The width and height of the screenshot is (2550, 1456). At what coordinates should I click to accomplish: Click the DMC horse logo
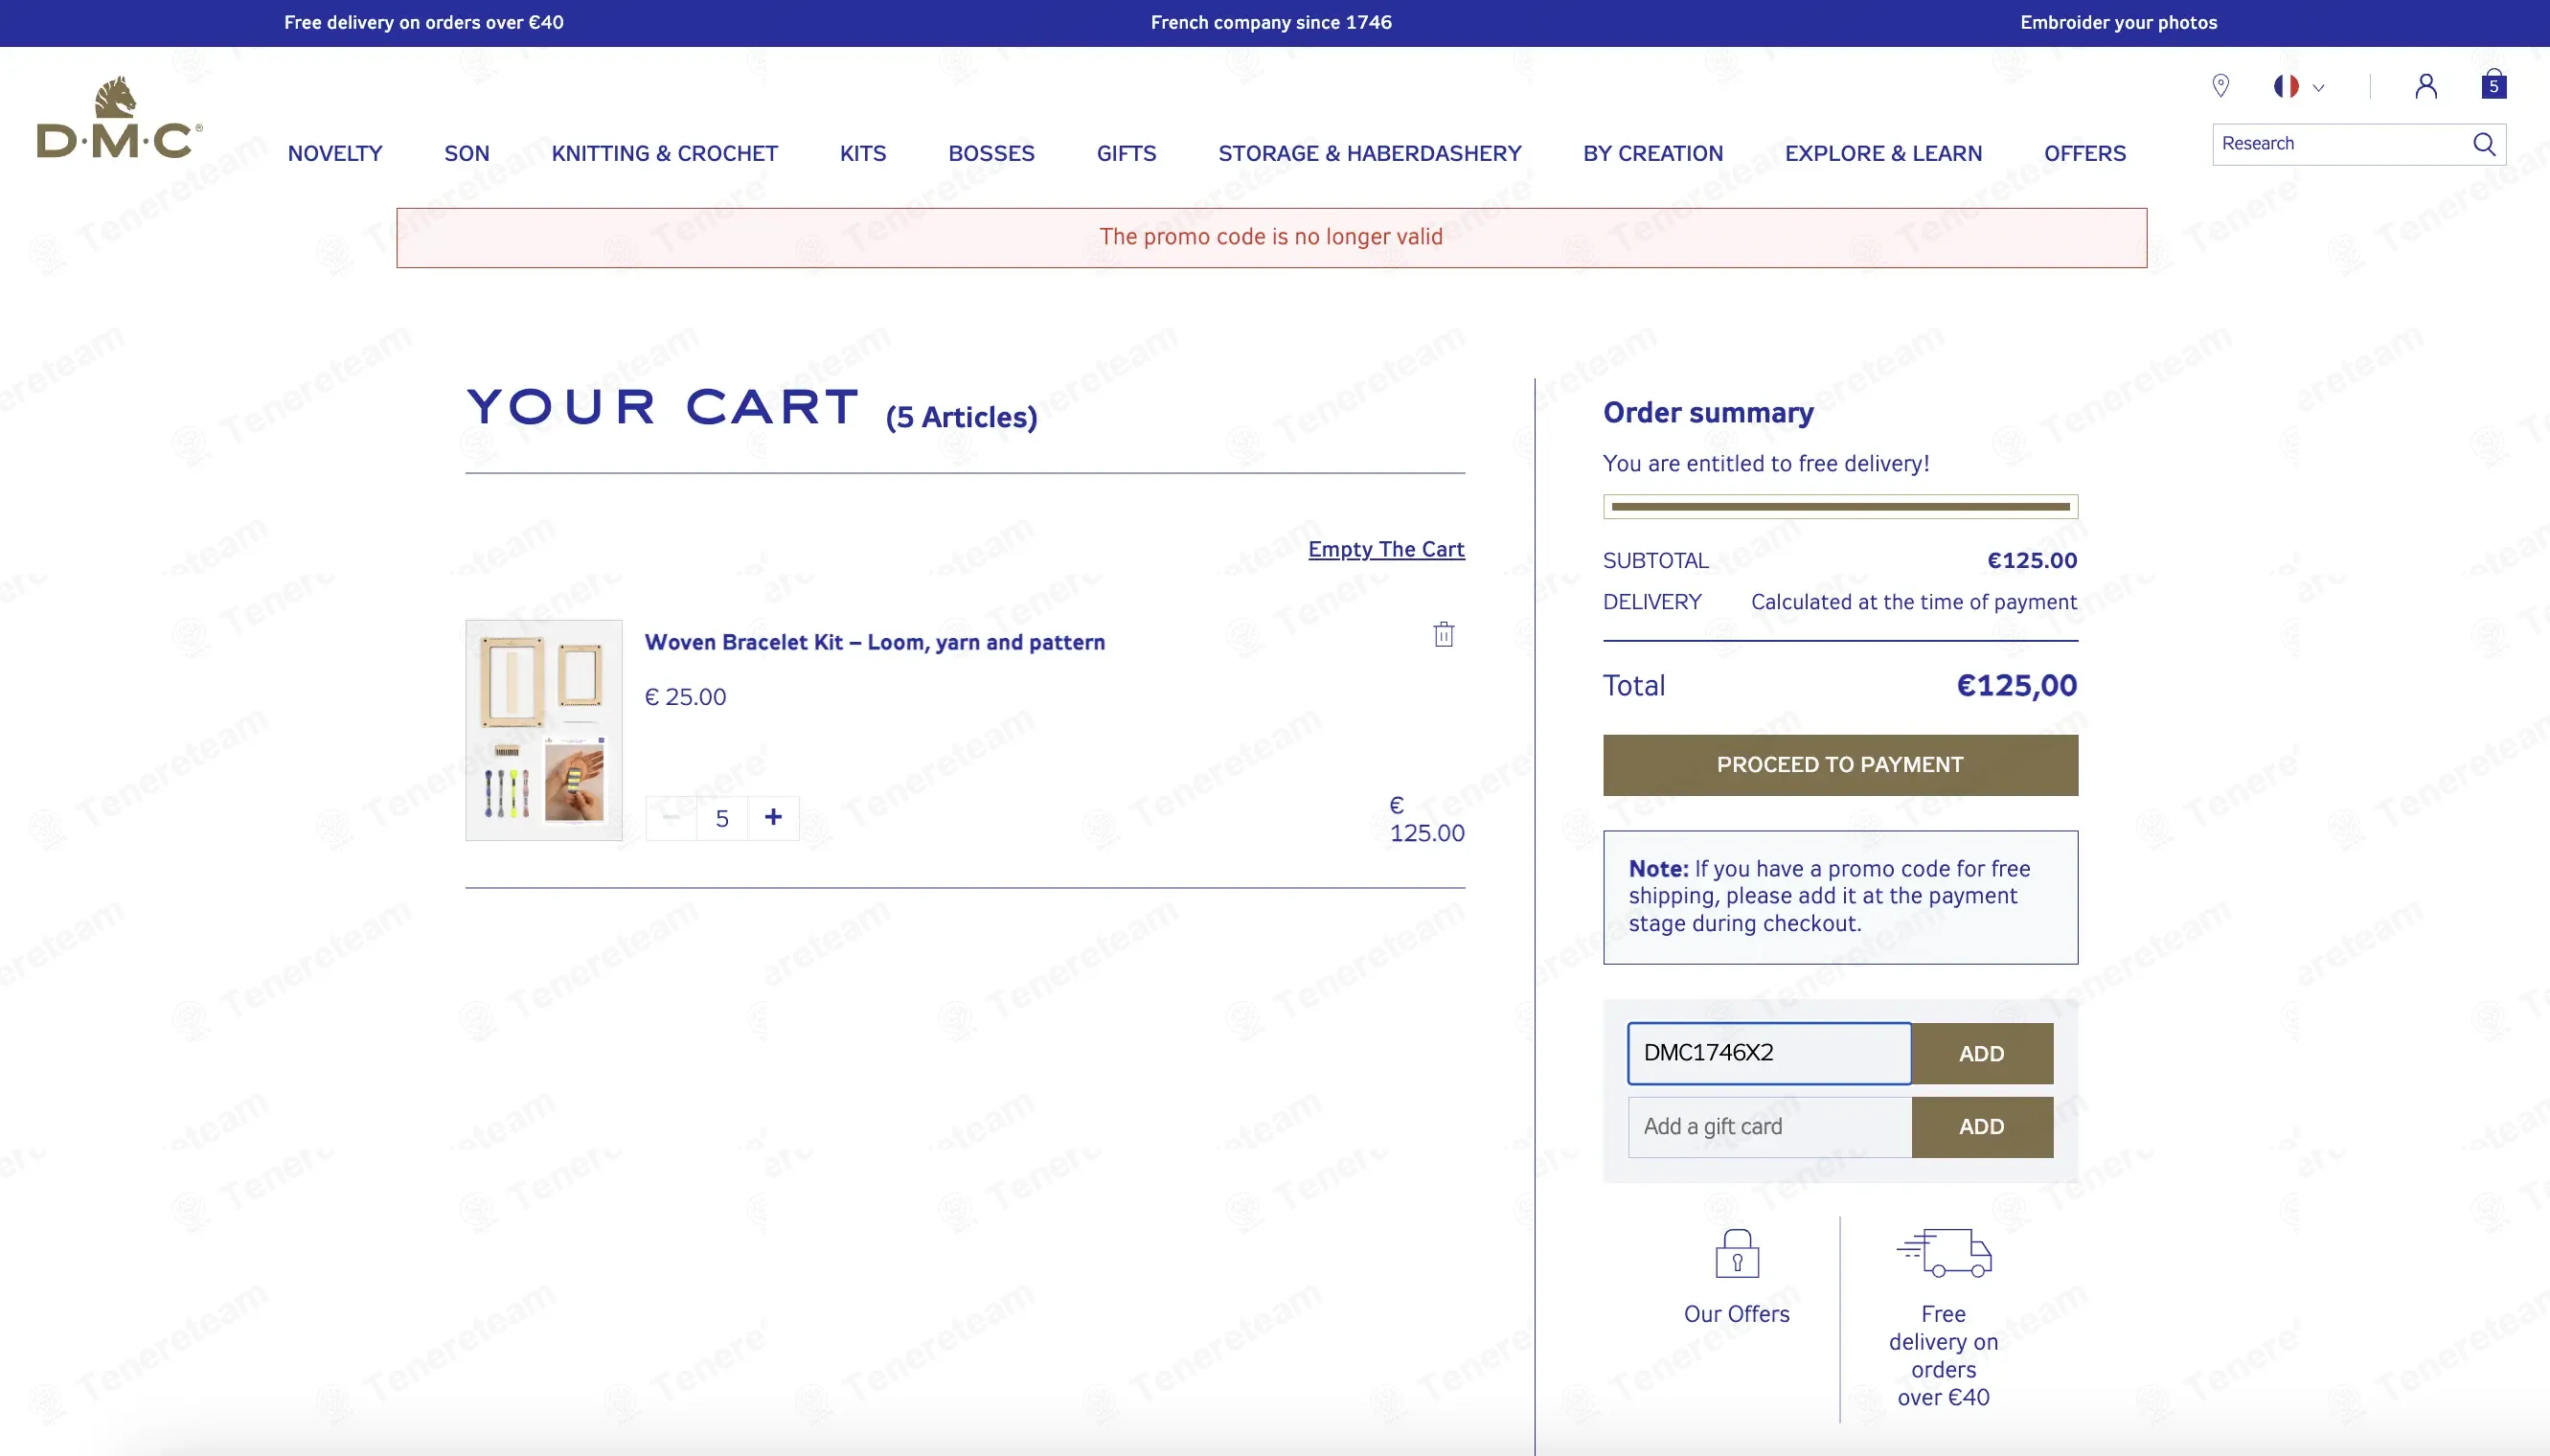(119, 118)
